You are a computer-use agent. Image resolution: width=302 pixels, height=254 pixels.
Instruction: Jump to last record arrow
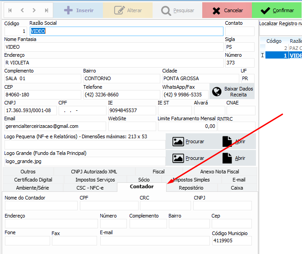(x=46, y=10)
